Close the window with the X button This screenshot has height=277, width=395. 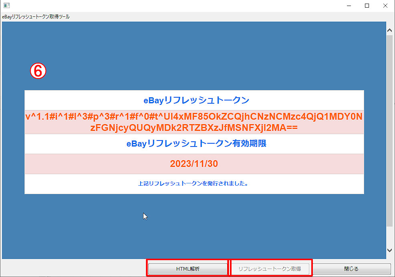(x=385, y=6)
